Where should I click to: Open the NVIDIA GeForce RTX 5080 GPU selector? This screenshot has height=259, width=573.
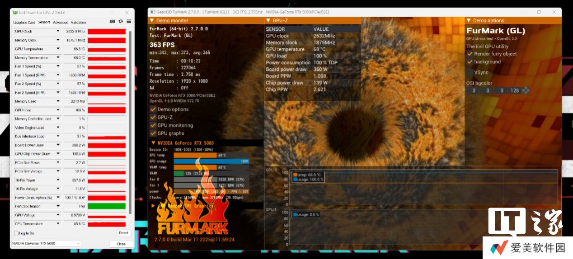pos(46,244)
